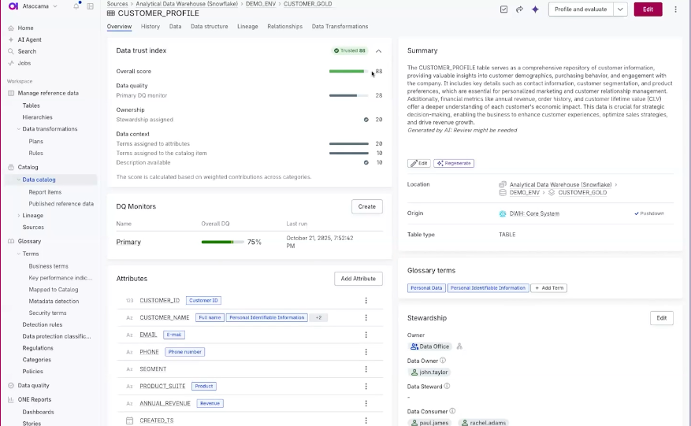
Task: Switch to the Data structure tab
Action: (x=209, y=27)
